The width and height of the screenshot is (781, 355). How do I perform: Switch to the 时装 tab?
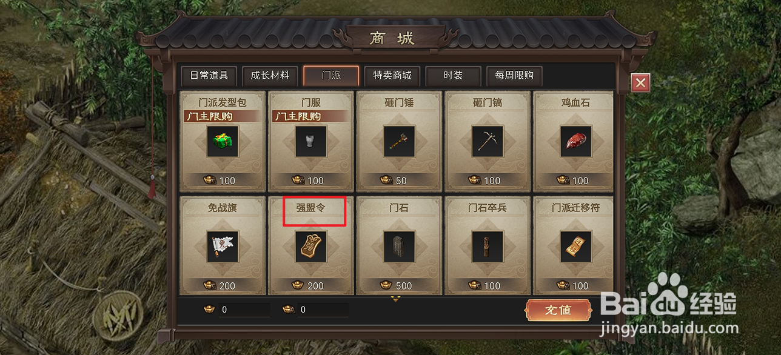[454, 76]
